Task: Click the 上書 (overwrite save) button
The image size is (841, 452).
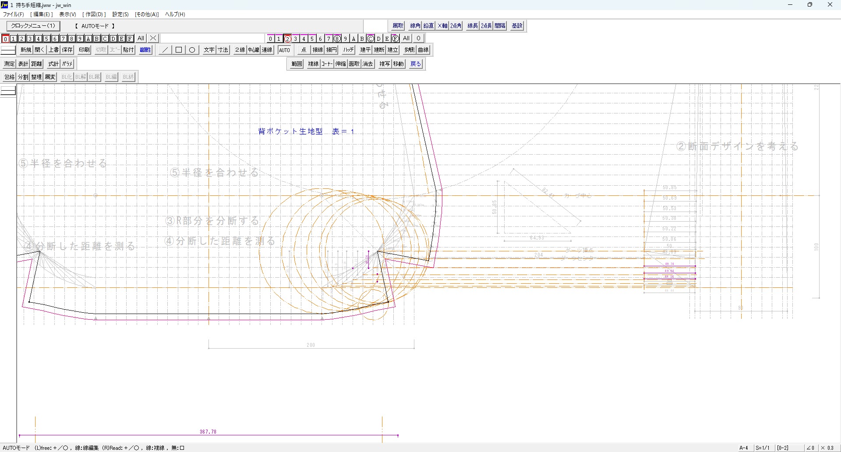Action: tap(53, 50)
